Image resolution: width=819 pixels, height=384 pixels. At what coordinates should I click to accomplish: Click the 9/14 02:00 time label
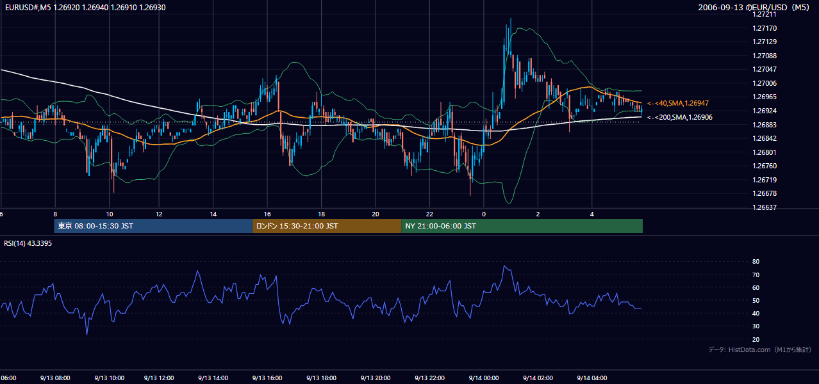(538, 378)
